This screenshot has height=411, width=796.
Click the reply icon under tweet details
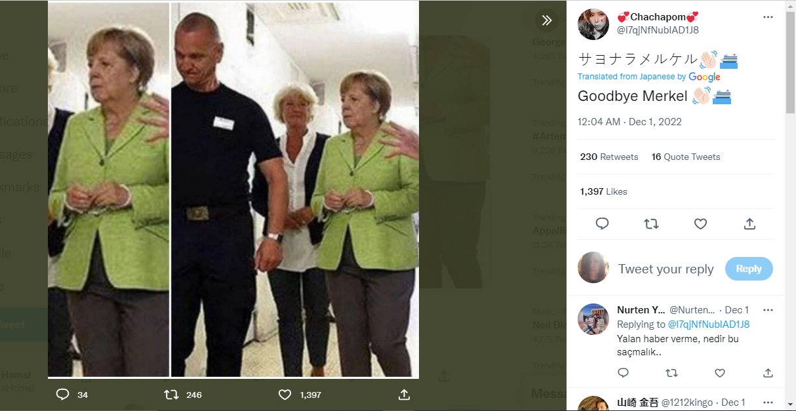pos(602,224)
